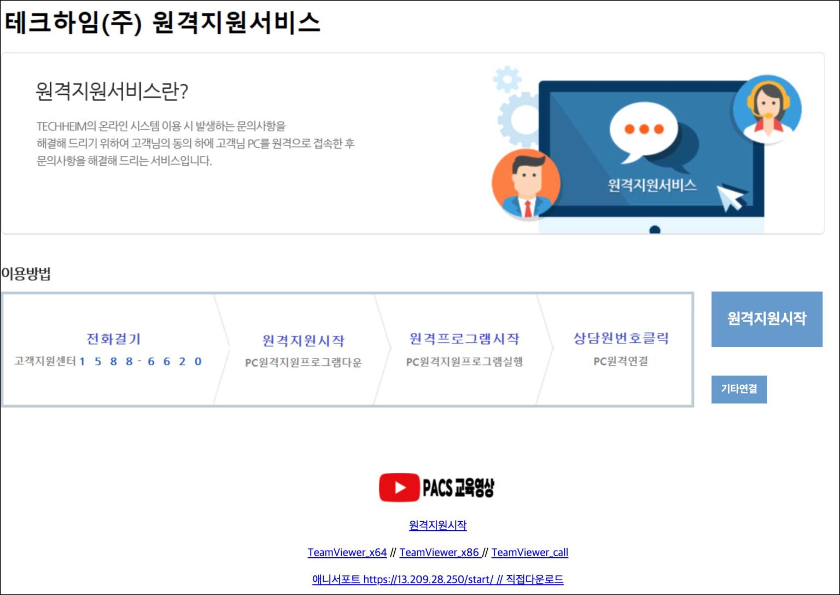Screen dimensions: 840x595
Task: Click the 기타연결 button
Action: coord(739,389)
